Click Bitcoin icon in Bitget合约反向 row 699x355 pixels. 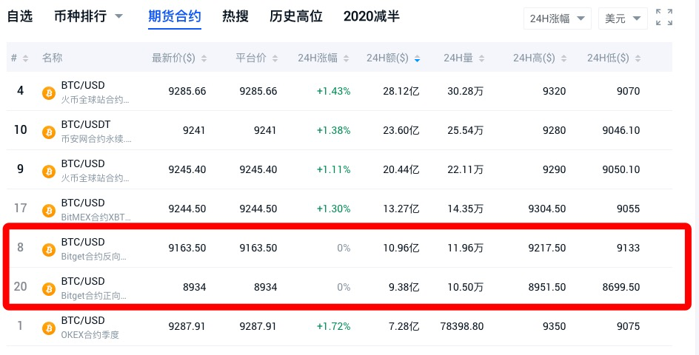pos(49,250)
